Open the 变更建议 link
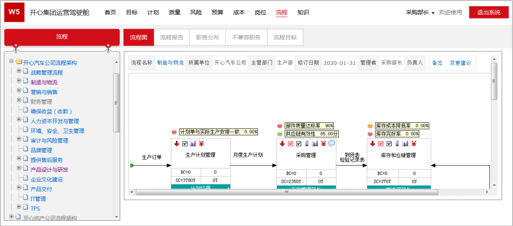Screen dimensions: 513x226 (x=460, y=63)
